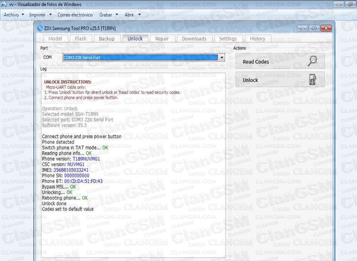Click the Phone SN 0000000000 value

[x=77, y=176]
